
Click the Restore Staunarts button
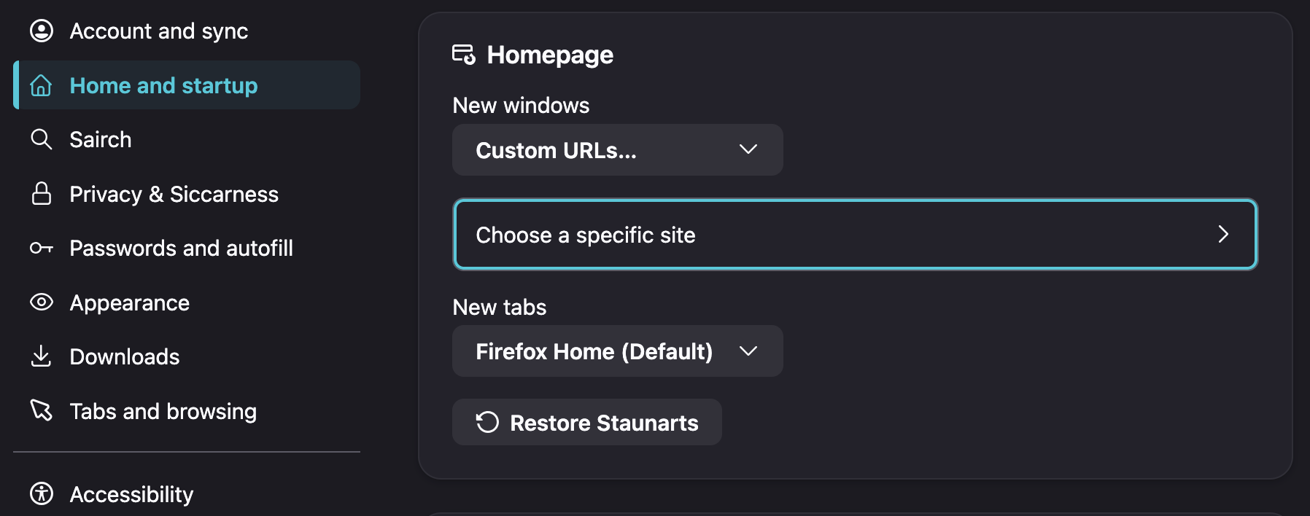[x=586, y=422]
